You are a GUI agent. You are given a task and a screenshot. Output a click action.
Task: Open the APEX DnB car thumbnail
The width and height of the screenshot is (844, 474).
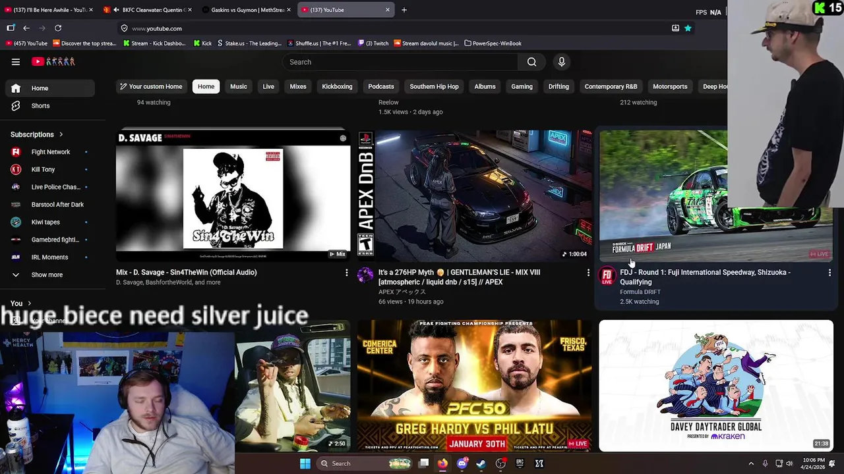(475, 196)
